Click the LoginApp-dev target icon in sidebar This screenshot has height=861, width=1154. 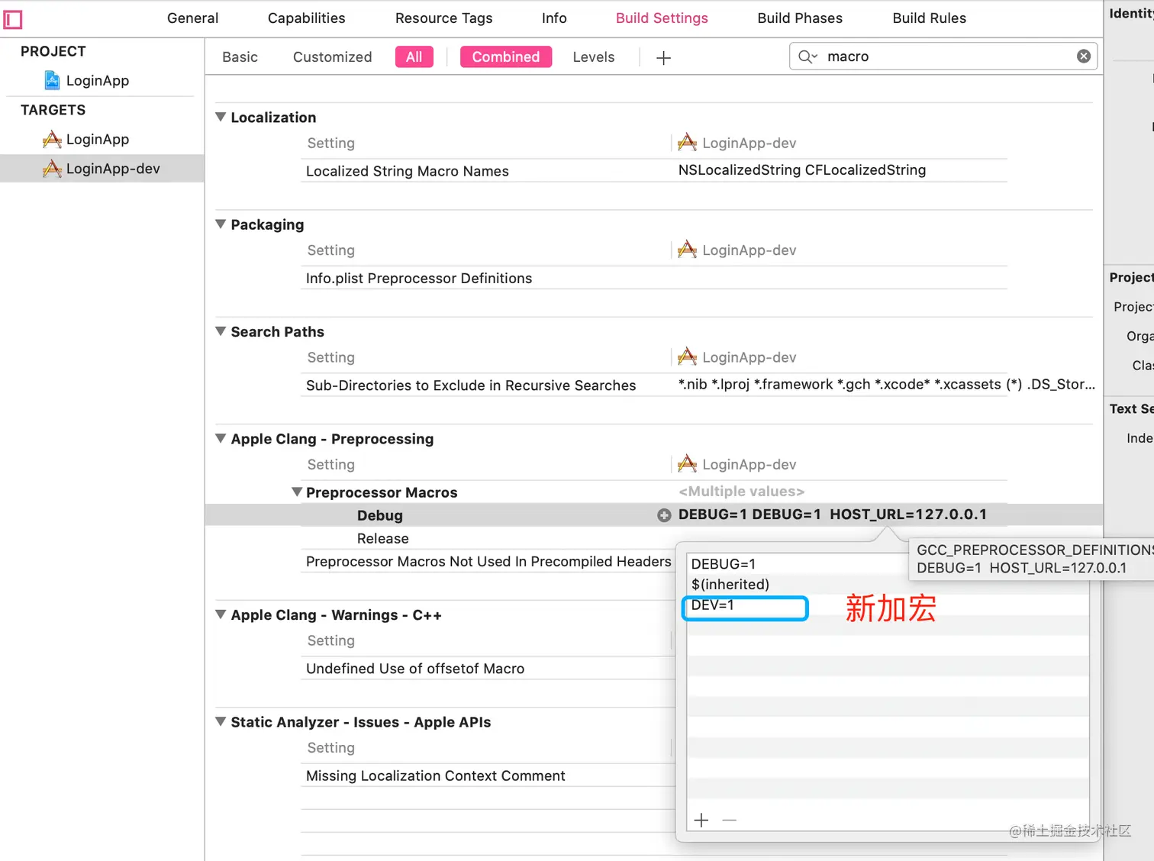tap(52, 169)
